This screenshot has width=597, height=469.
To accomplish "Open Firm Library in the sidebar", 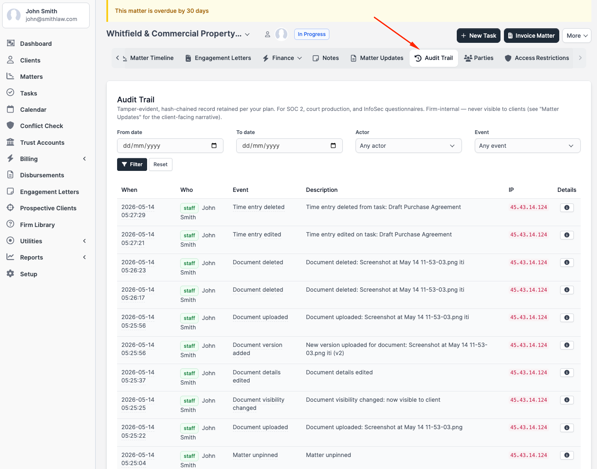I will click(x=37, y=225).
